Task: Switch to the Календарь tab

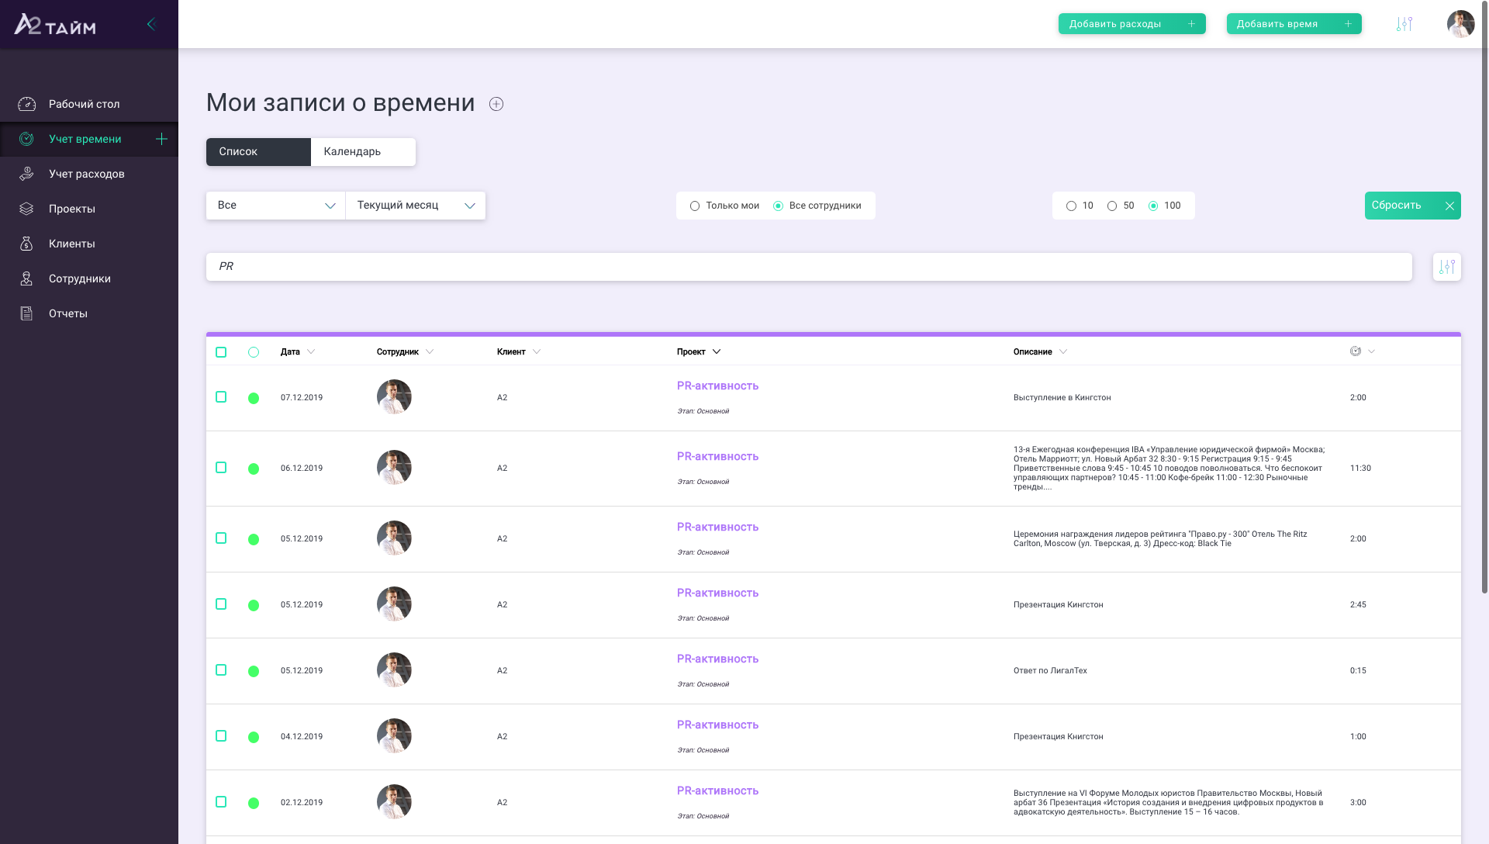Action: pos(362,152)
